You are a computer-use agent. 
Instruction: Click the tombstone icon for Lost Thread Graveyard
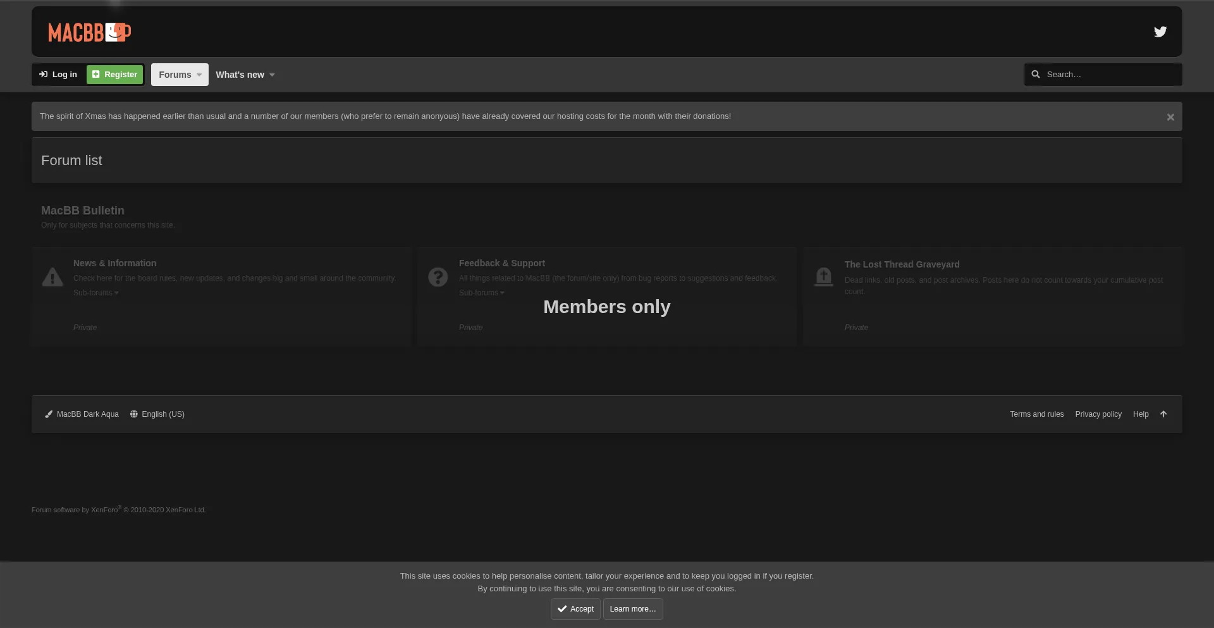coord(823,277)
